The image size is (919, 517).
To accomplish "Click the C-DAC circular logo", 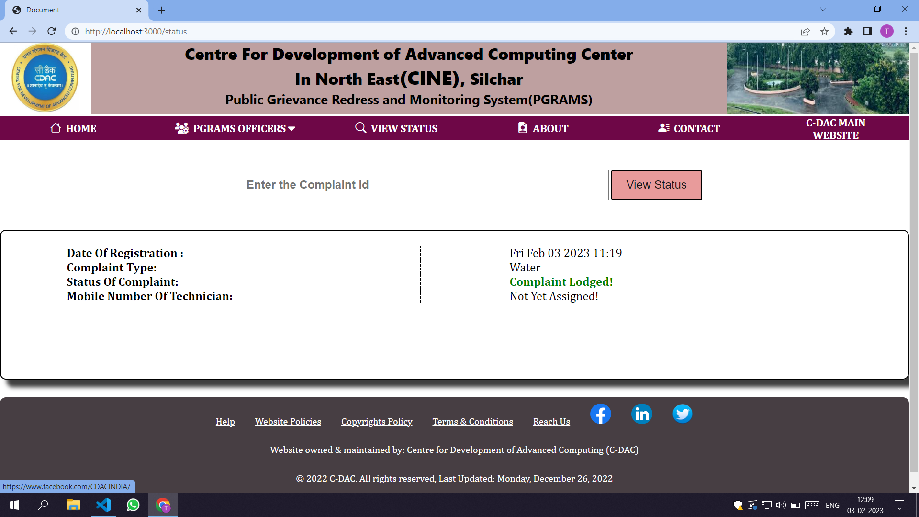I will tap(45, 78).
